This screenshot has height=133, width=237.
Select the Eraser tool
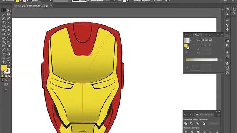point(9,30)
